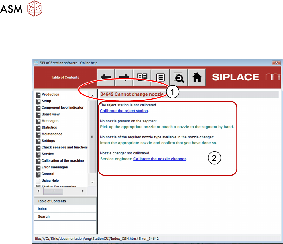283x244 pixels.
Task: Open search with the magnifier icon
Action: (x=179, y=77)
